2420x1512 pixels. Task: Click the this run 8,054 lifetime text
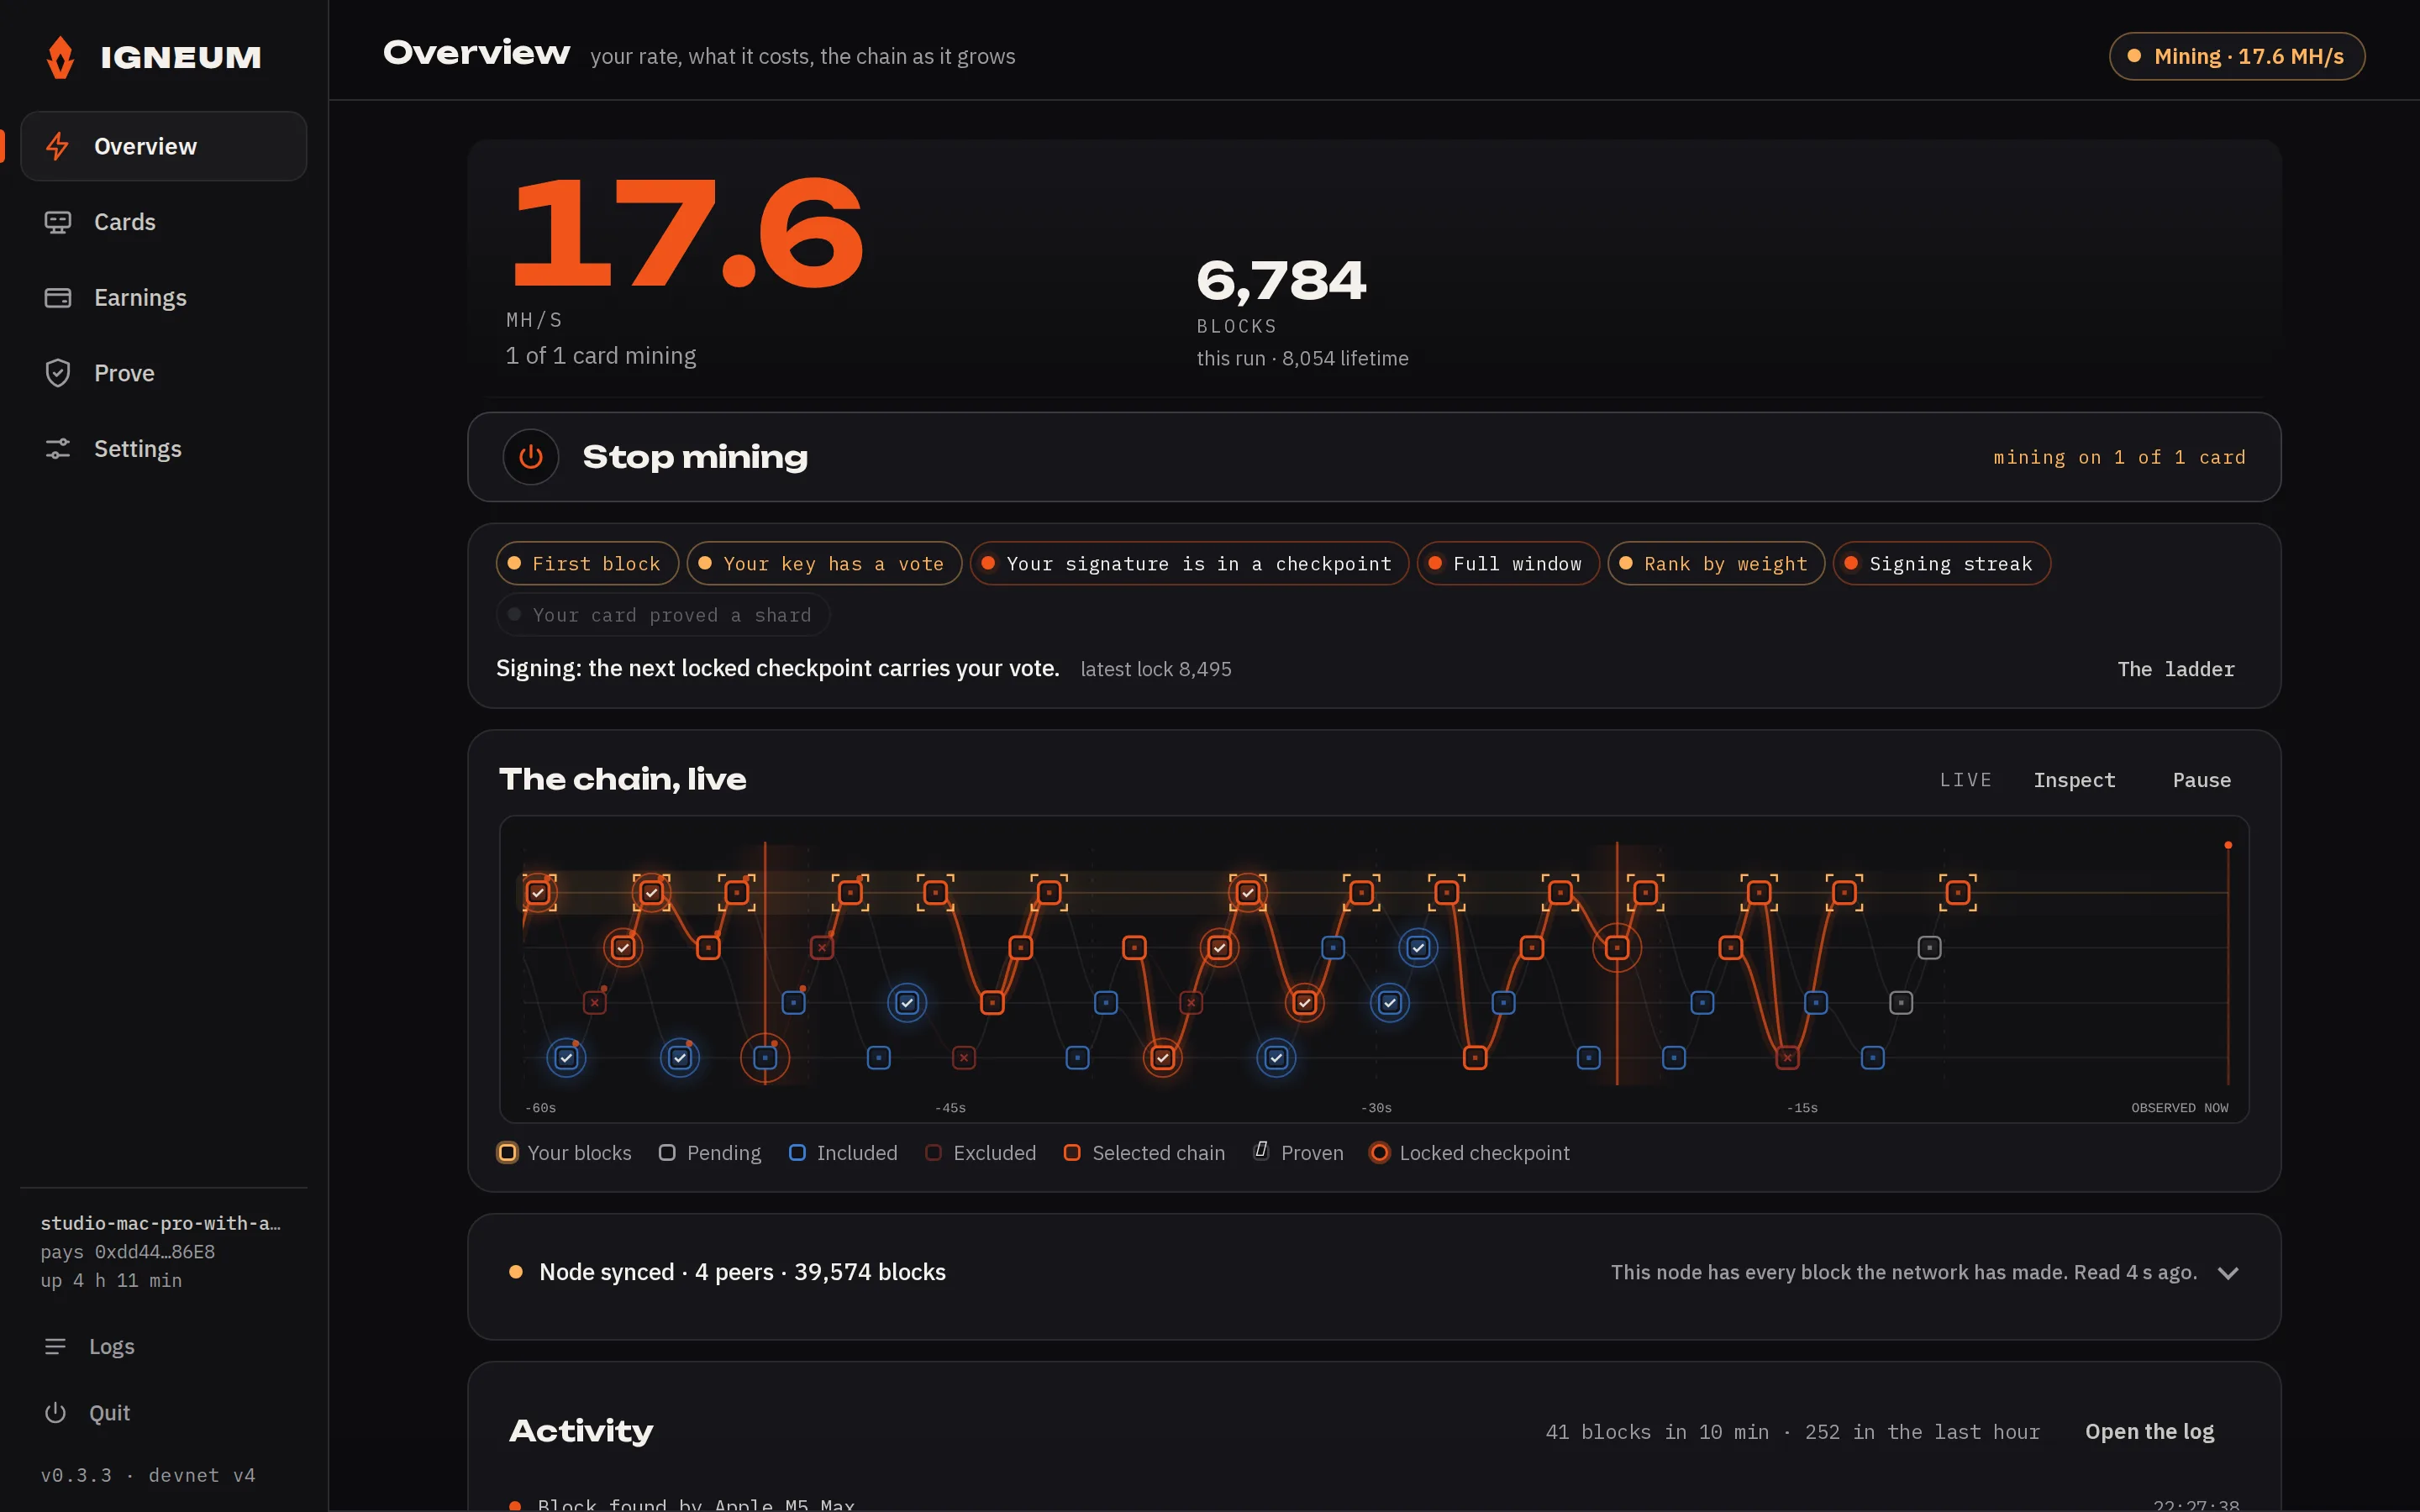click(x=1302, y=358)
